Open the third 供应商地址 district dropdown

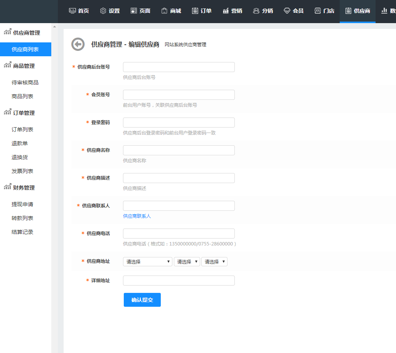214,262
